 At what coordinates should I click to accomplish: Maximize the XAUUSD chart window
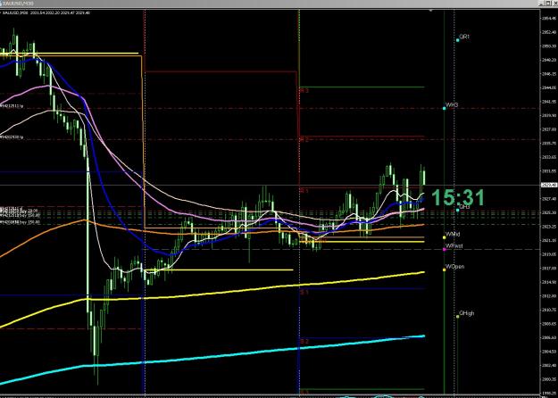pos(548,4)
